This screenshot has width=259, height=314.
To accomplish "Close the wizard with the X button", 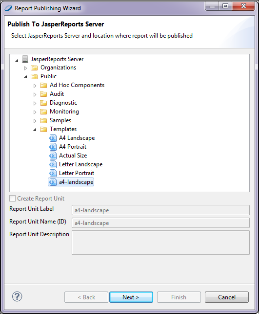I will click(243, 6).
